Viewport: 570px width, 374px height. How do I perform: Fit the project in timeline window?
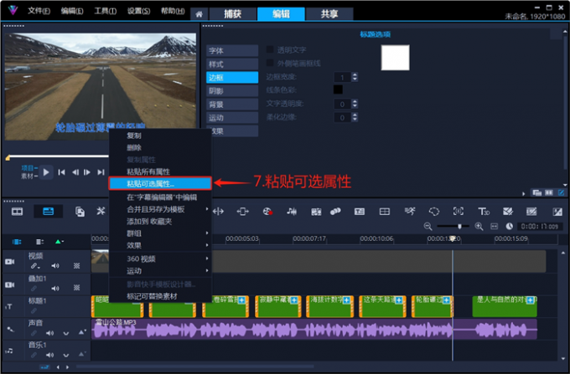point(495,227)
